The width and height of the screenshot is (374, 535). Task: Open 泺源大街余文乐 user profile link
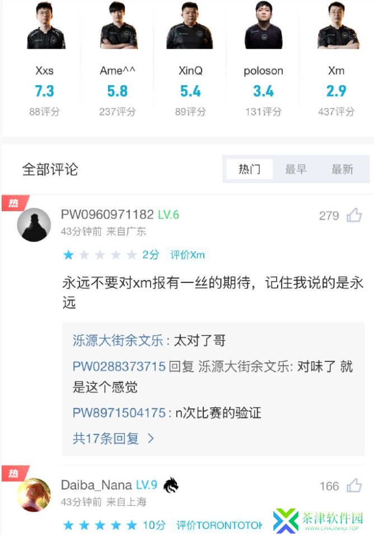tap(118, 341)
